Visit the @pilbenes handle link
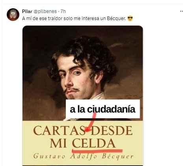The width and height of the screenshot is (183, 166). [45, 11]
